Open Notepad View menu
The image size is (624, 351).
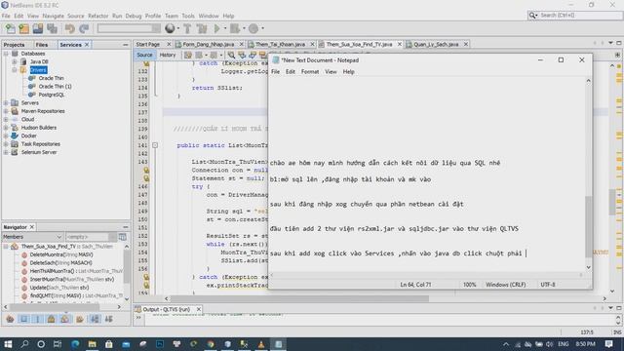tap(331, 71)
